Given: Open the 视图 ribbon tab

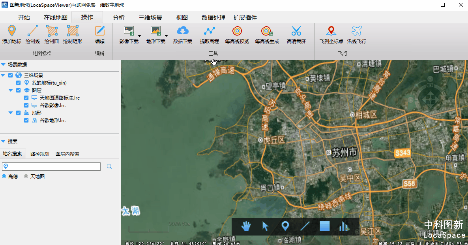Looking at the screenshot, I should pyautogui.click(x=182, y=18).
